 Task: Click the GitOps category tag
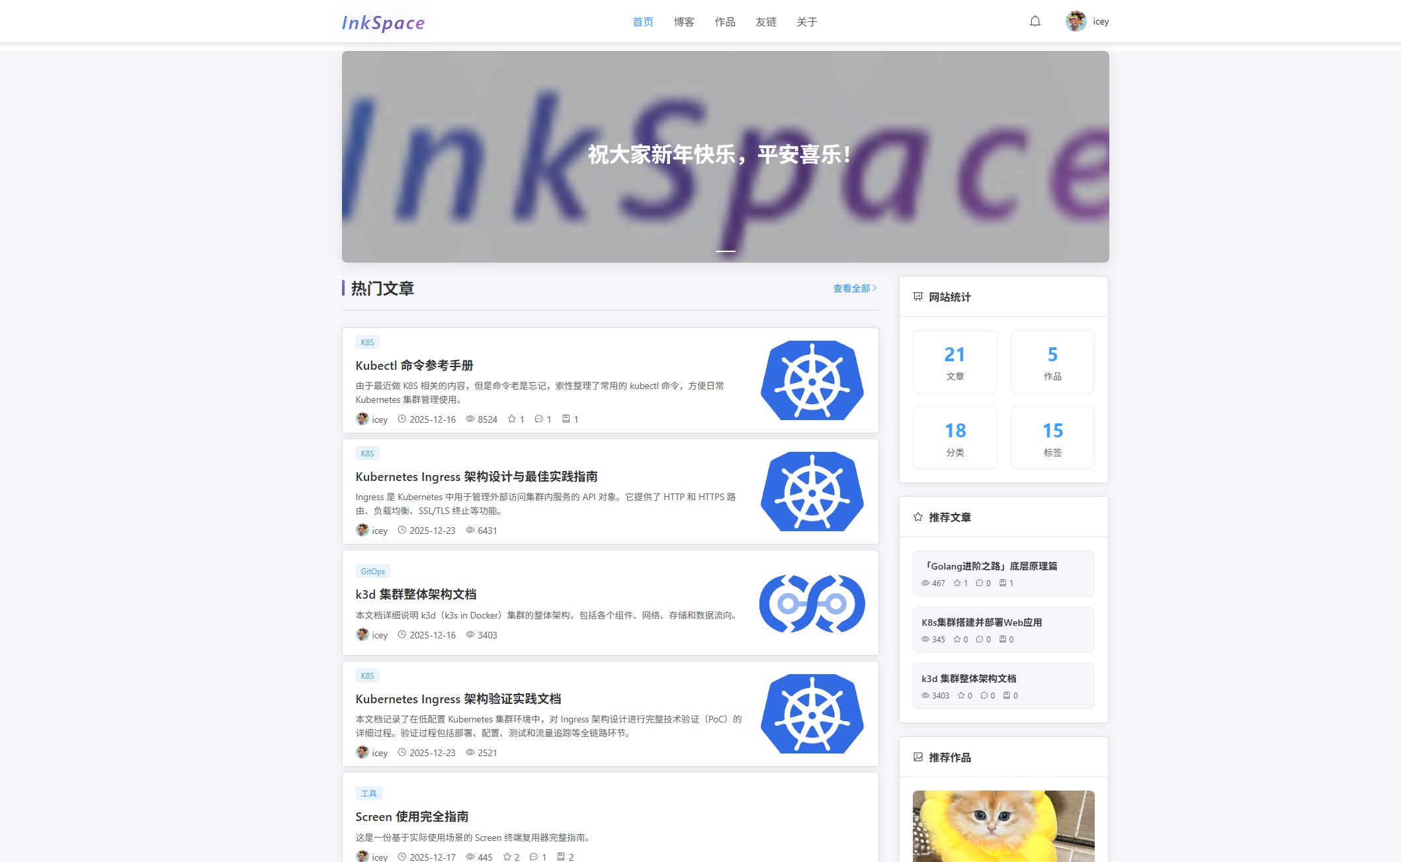point(372,571)
